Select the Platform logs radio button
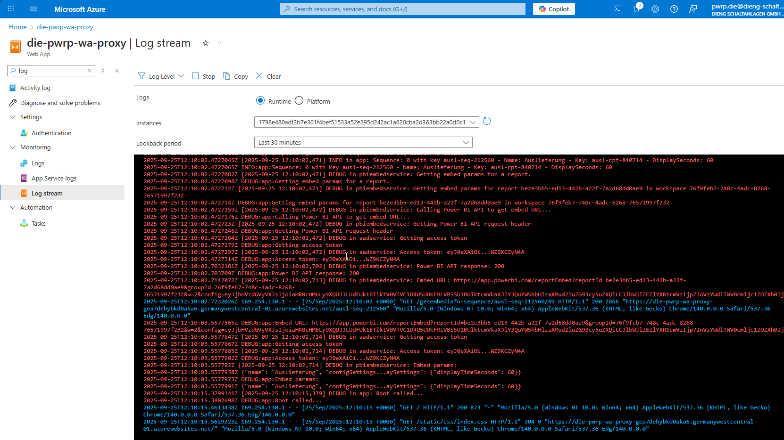 click(299, 100)
